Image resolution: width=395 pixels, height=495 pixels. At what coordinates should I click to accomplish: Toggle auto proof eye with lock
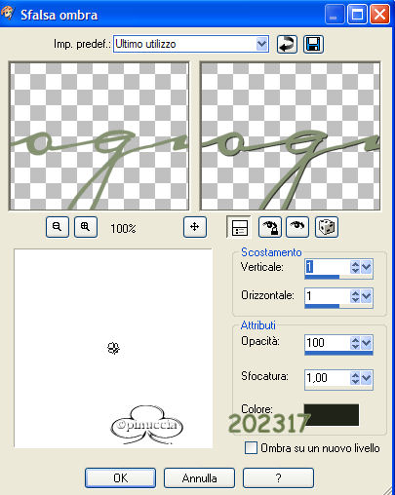tap(270, 227)
